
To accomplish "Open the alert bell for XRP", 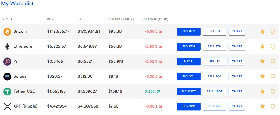I will click(x=273, y=106).
